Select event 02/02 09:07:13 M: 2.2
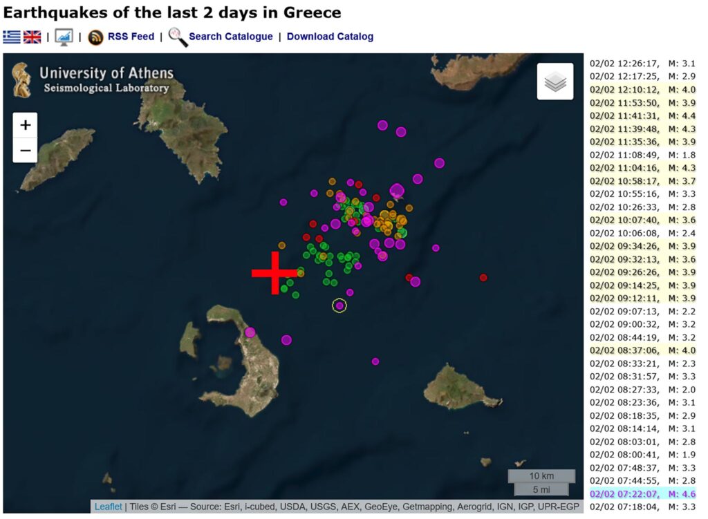 click(642, 312)
